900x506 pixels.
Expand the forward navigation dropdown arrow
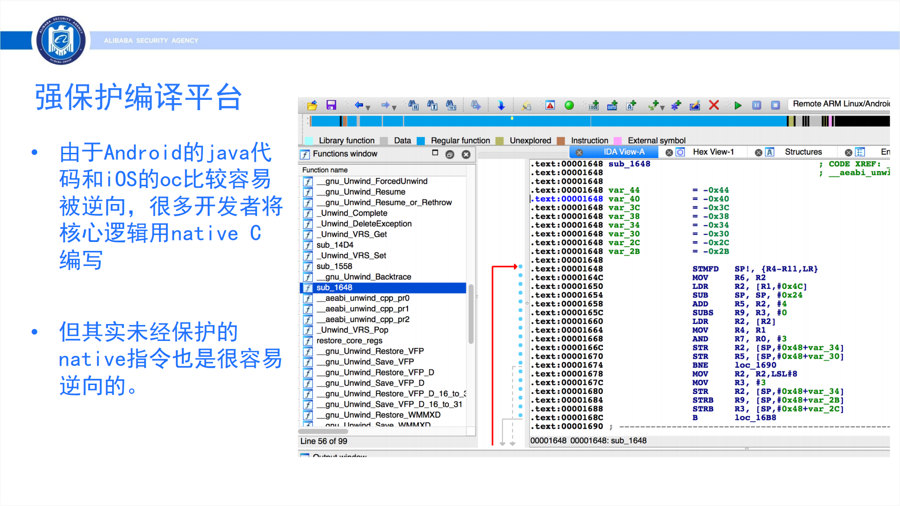point(395,108)
